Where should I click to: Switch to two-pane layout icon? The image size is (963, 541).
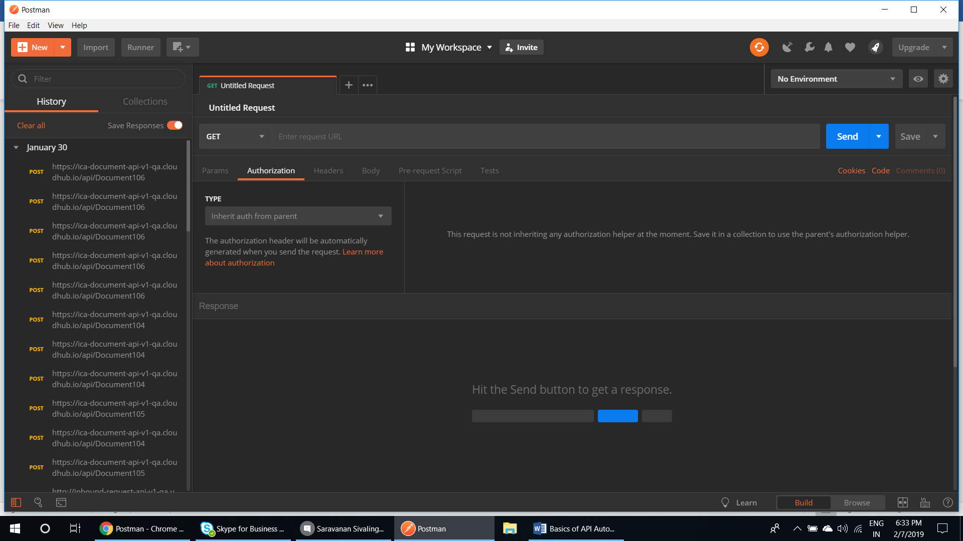(x=903, y=502)
